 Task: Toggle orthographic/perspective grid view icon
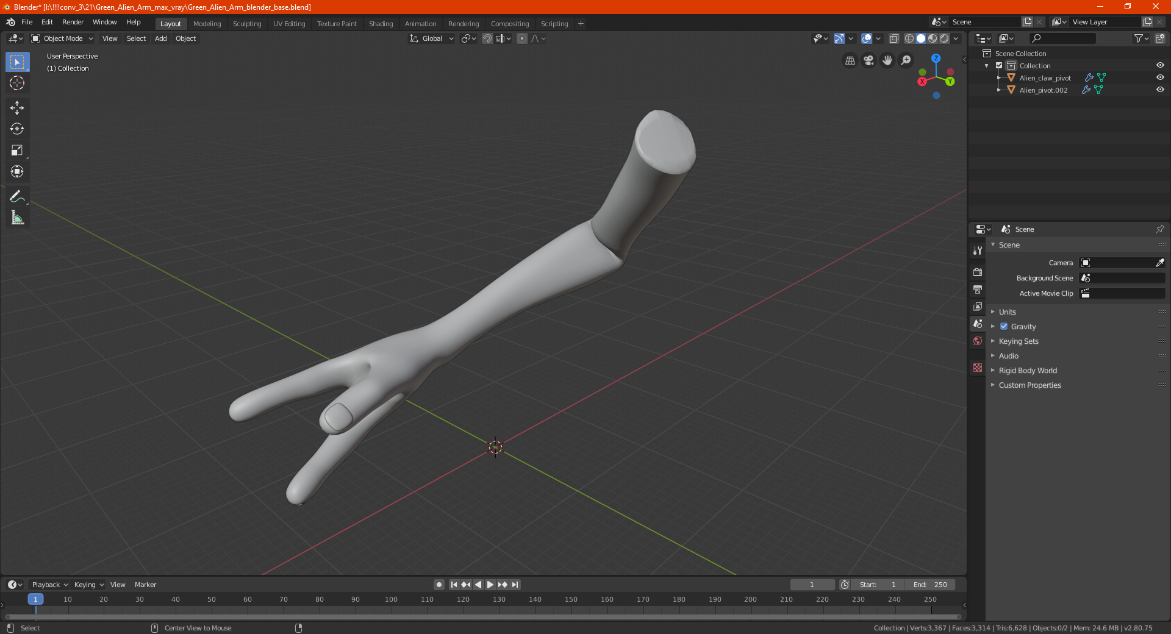850,60
